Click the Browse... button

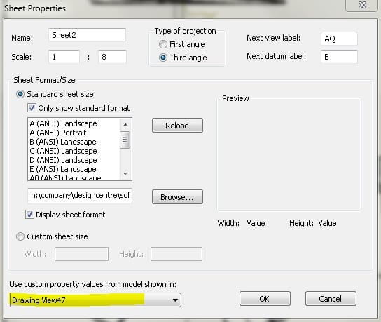(x=177, y=197)
